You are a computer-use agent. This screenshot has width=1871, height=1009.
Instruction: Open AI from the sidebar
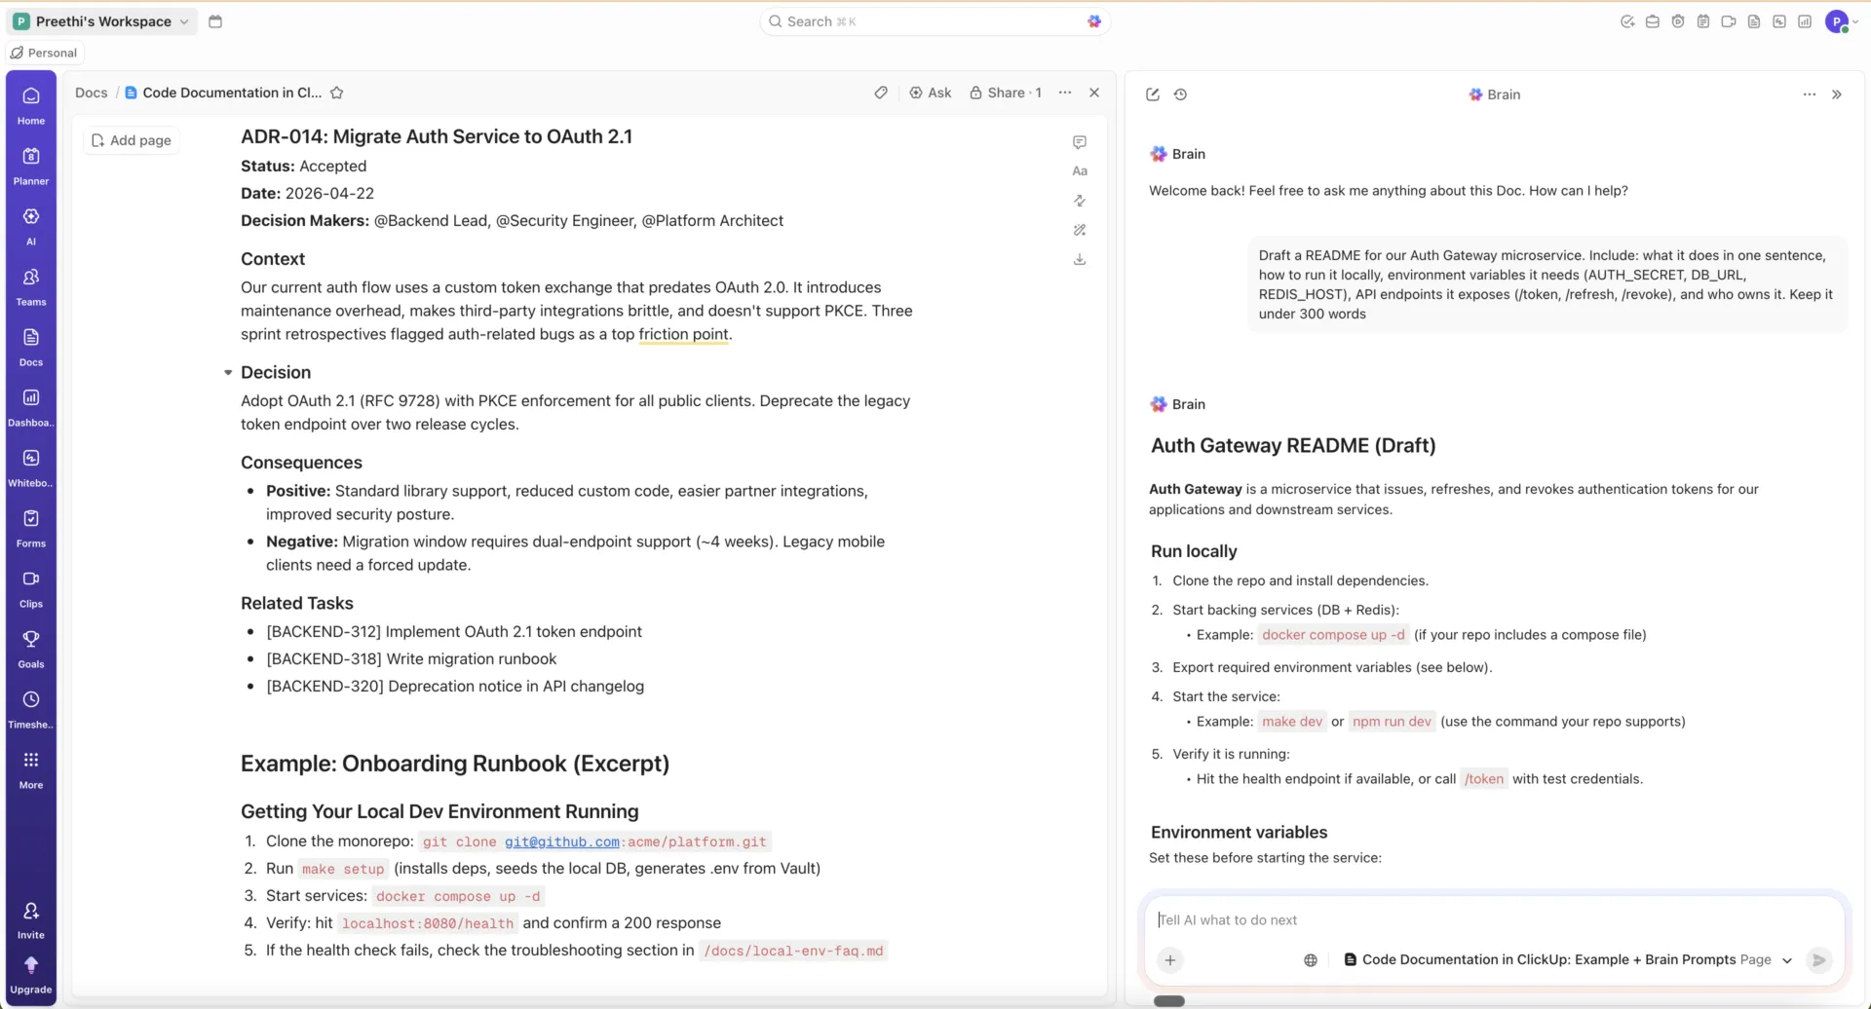(x=31, y=226)
